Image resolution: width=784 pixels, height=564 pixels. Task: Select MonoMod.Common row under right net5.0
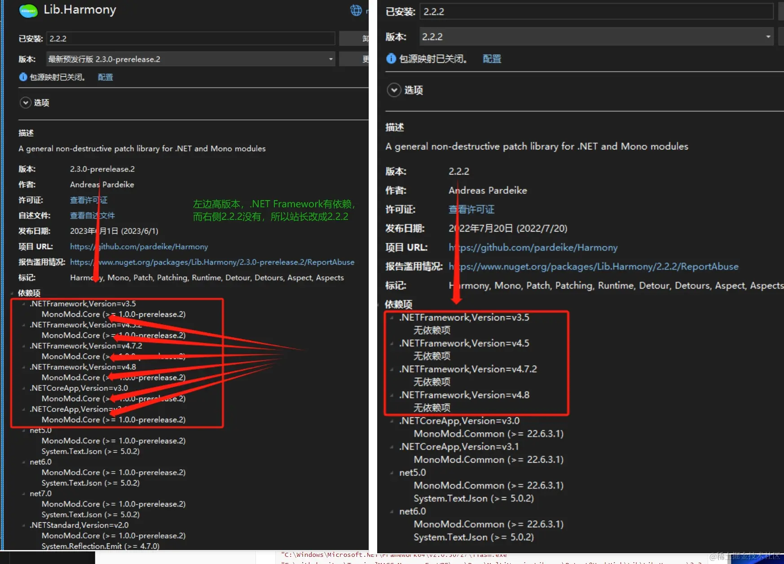[489, 485]
